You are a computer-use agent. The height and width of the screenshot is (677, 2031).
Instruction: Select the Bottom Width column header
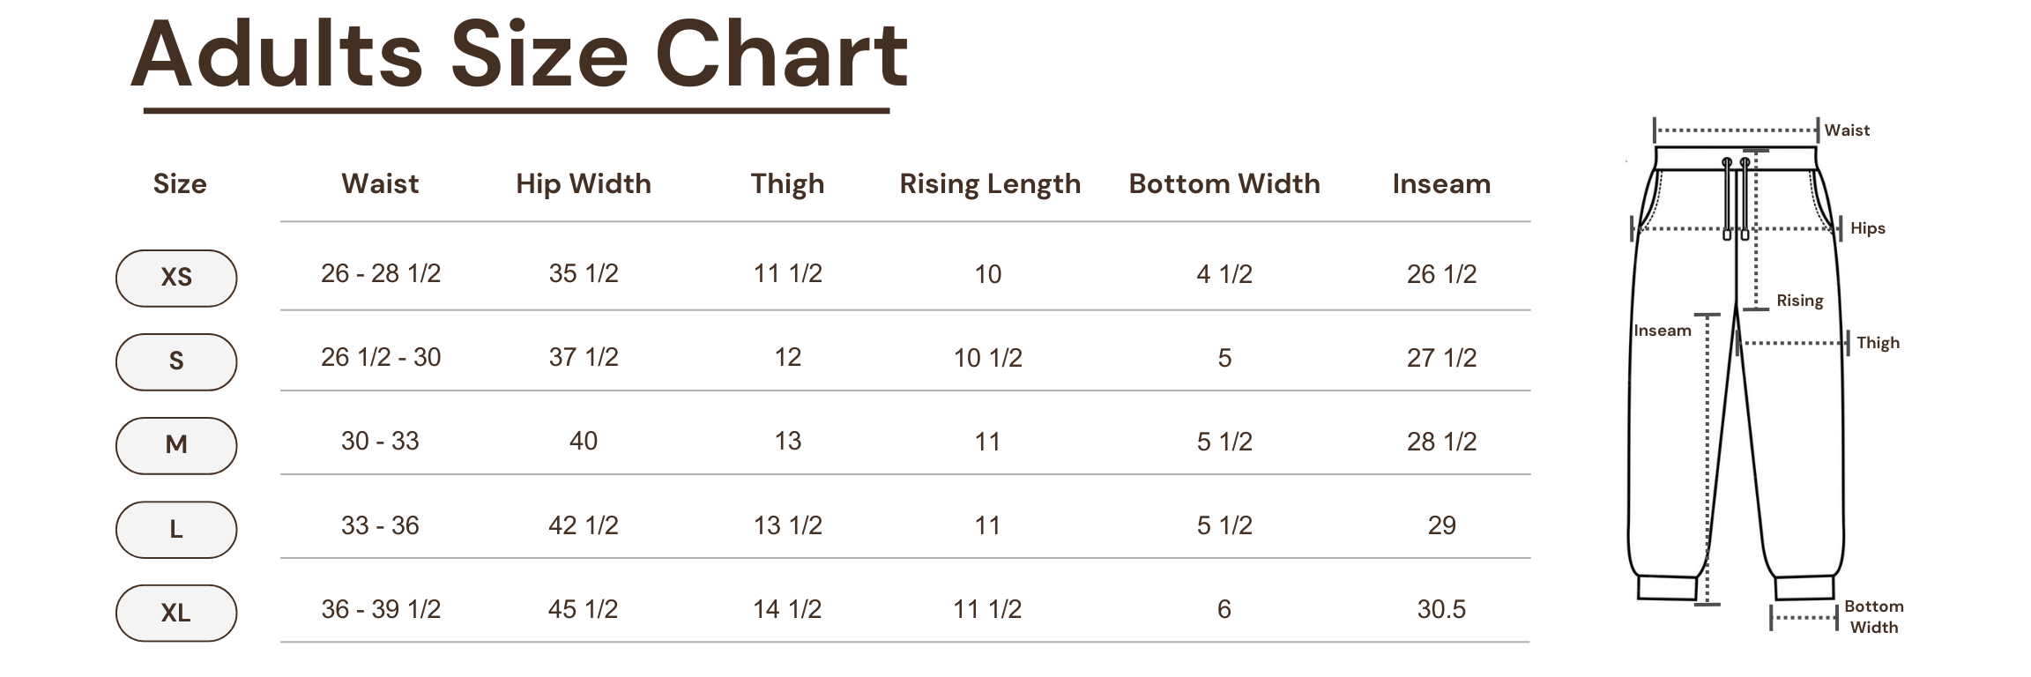[1224, 183]
